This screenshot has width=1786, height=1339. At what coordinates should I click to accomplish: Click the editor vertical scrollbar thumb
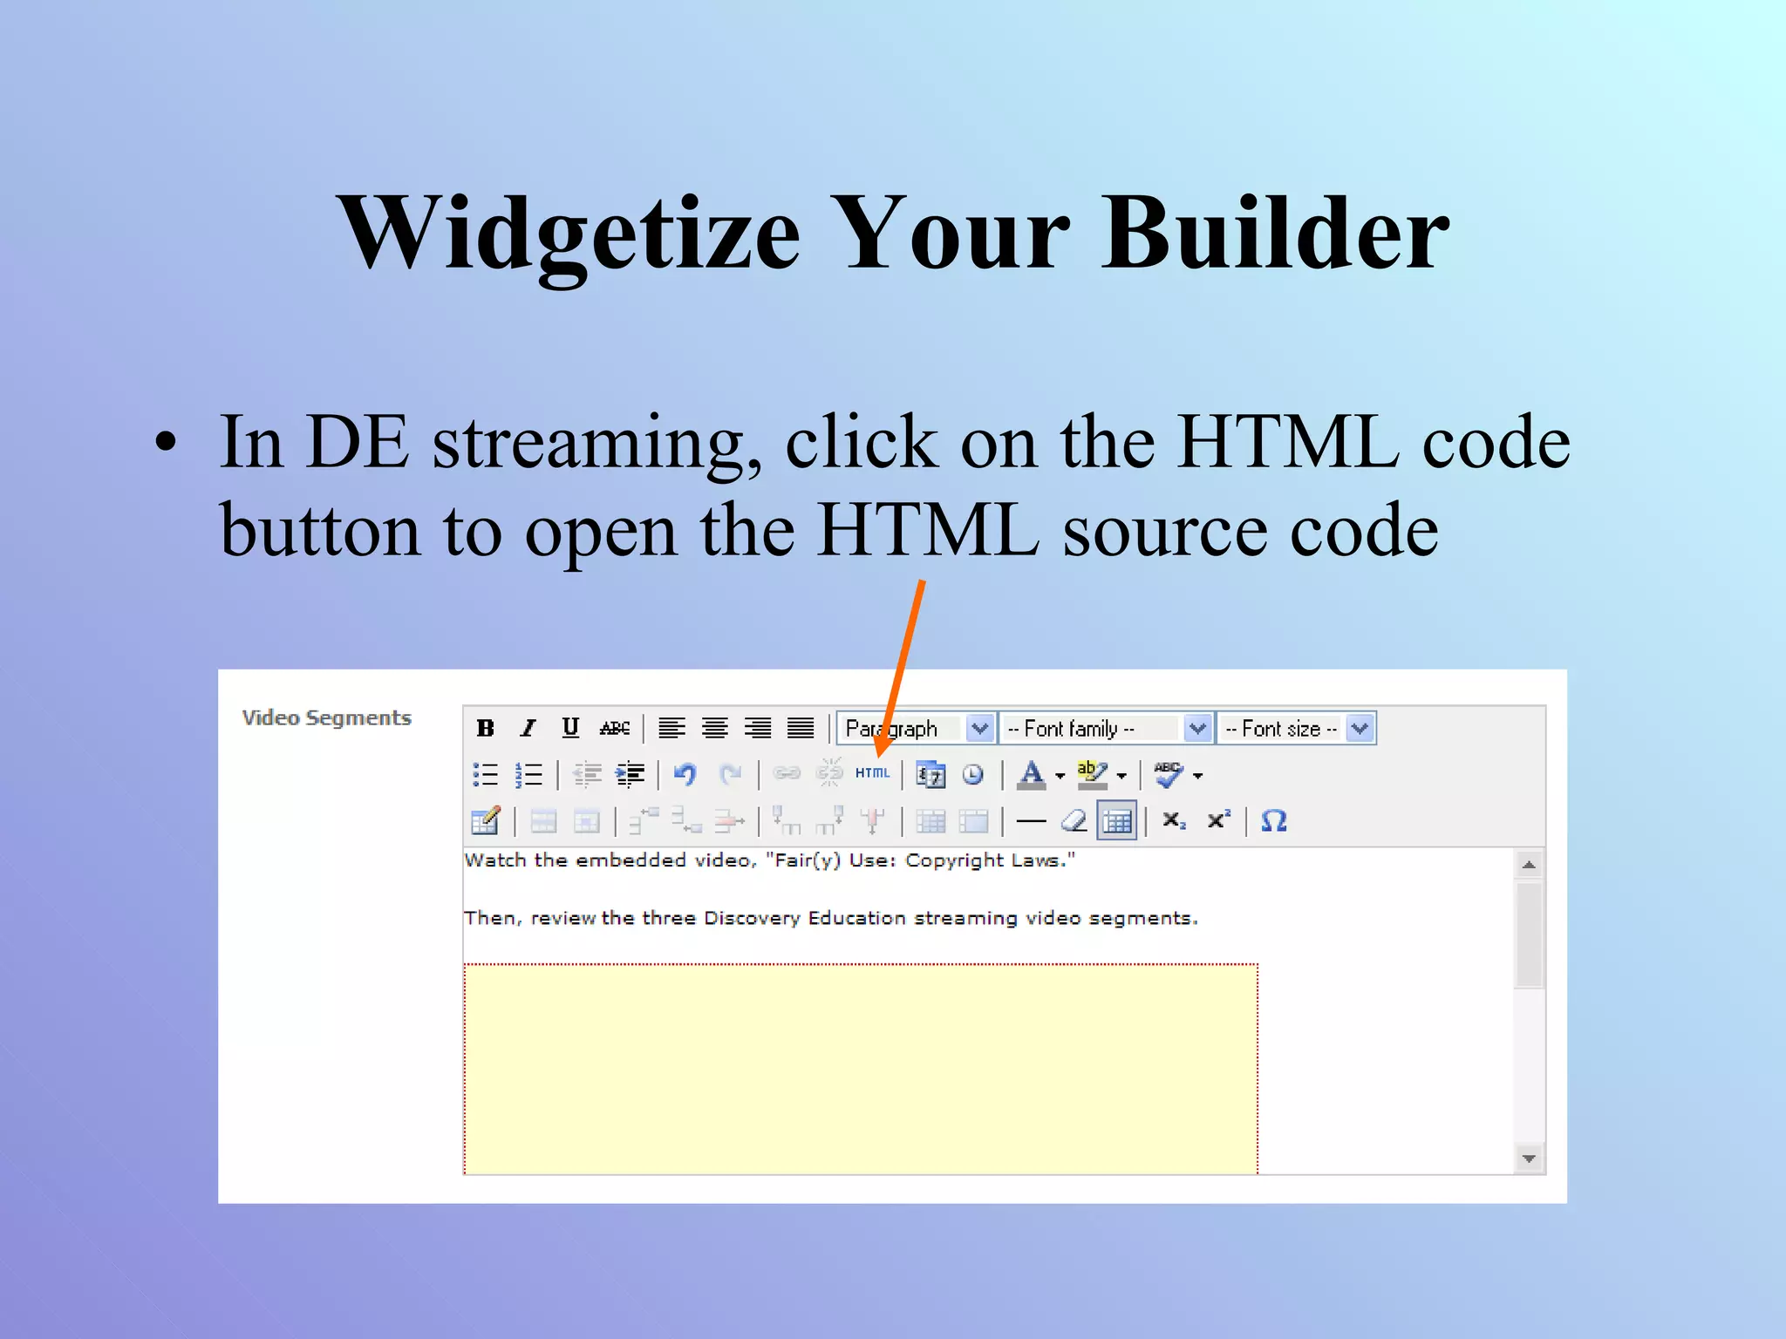coord(1529,935)
